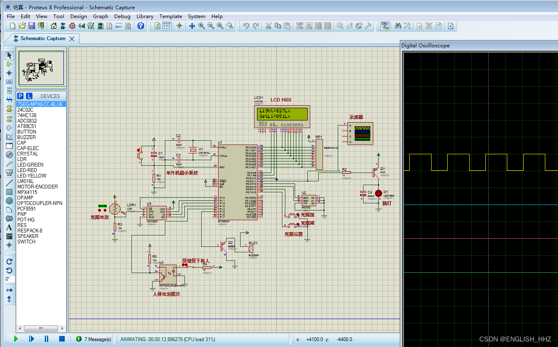Image resolution: width=558 pixels, height=347 pixels.
Task: Select the Wire Label mode tool
Action: pyautogui.click(x=9, y=82)
